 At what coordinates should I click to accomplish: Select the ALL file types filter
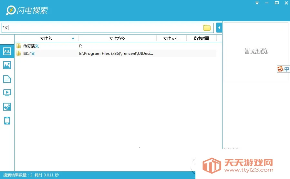point(7,52)
